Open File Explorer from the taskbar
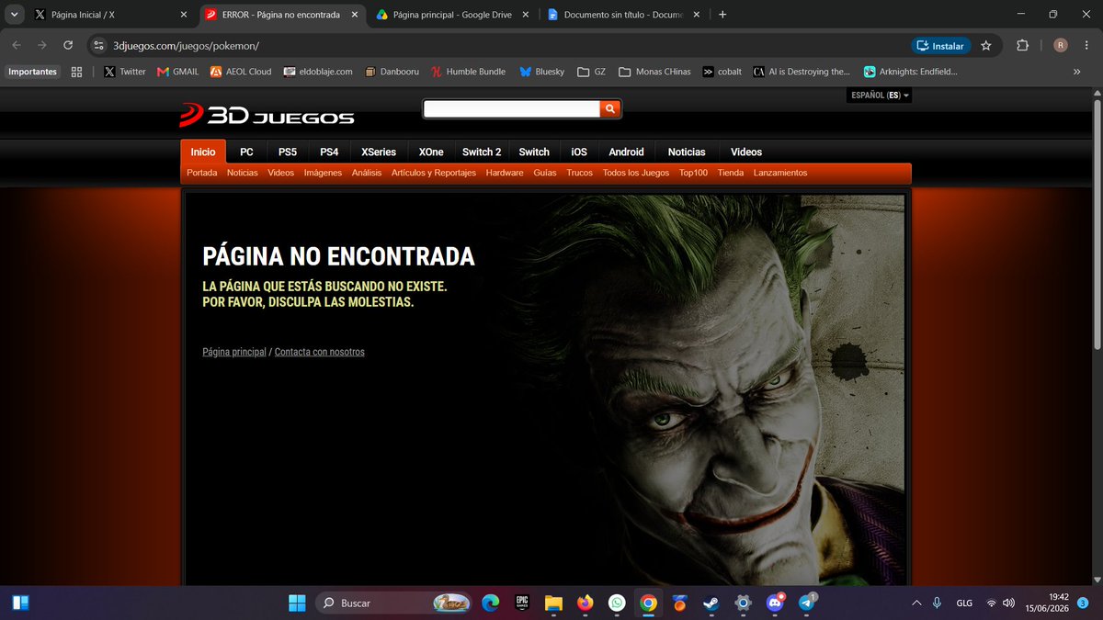This screenshot has height=620, width=1103. [x=553, y=603]
